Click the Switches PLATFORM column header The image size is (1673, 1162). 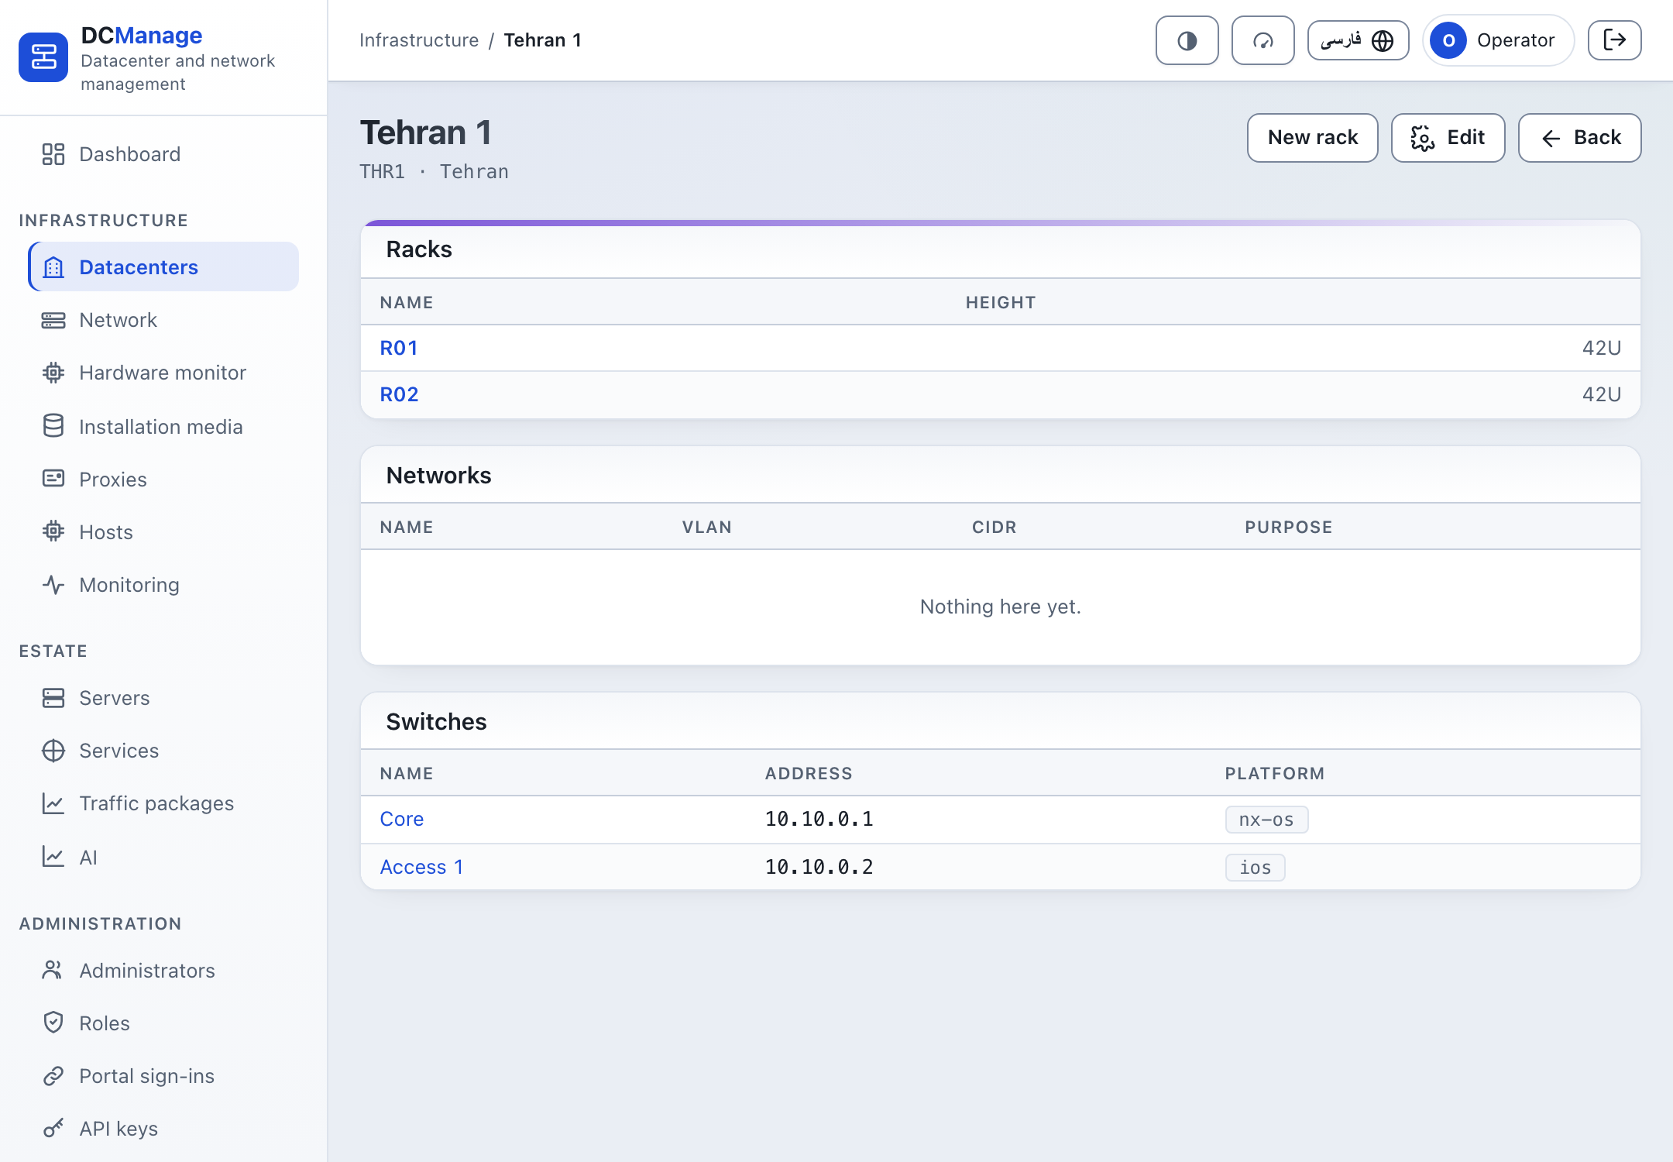click(x=1274, y=773)
